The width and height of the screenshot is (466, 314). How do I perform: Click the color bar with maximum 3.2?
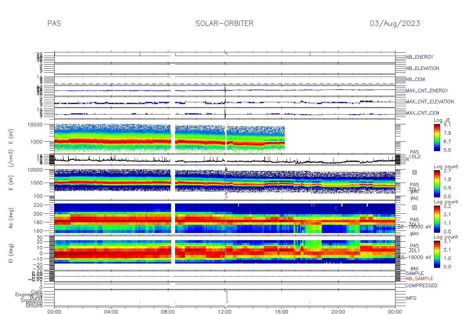click(x=437, y=219)
